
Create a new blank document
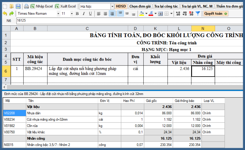tap(5, 6)
